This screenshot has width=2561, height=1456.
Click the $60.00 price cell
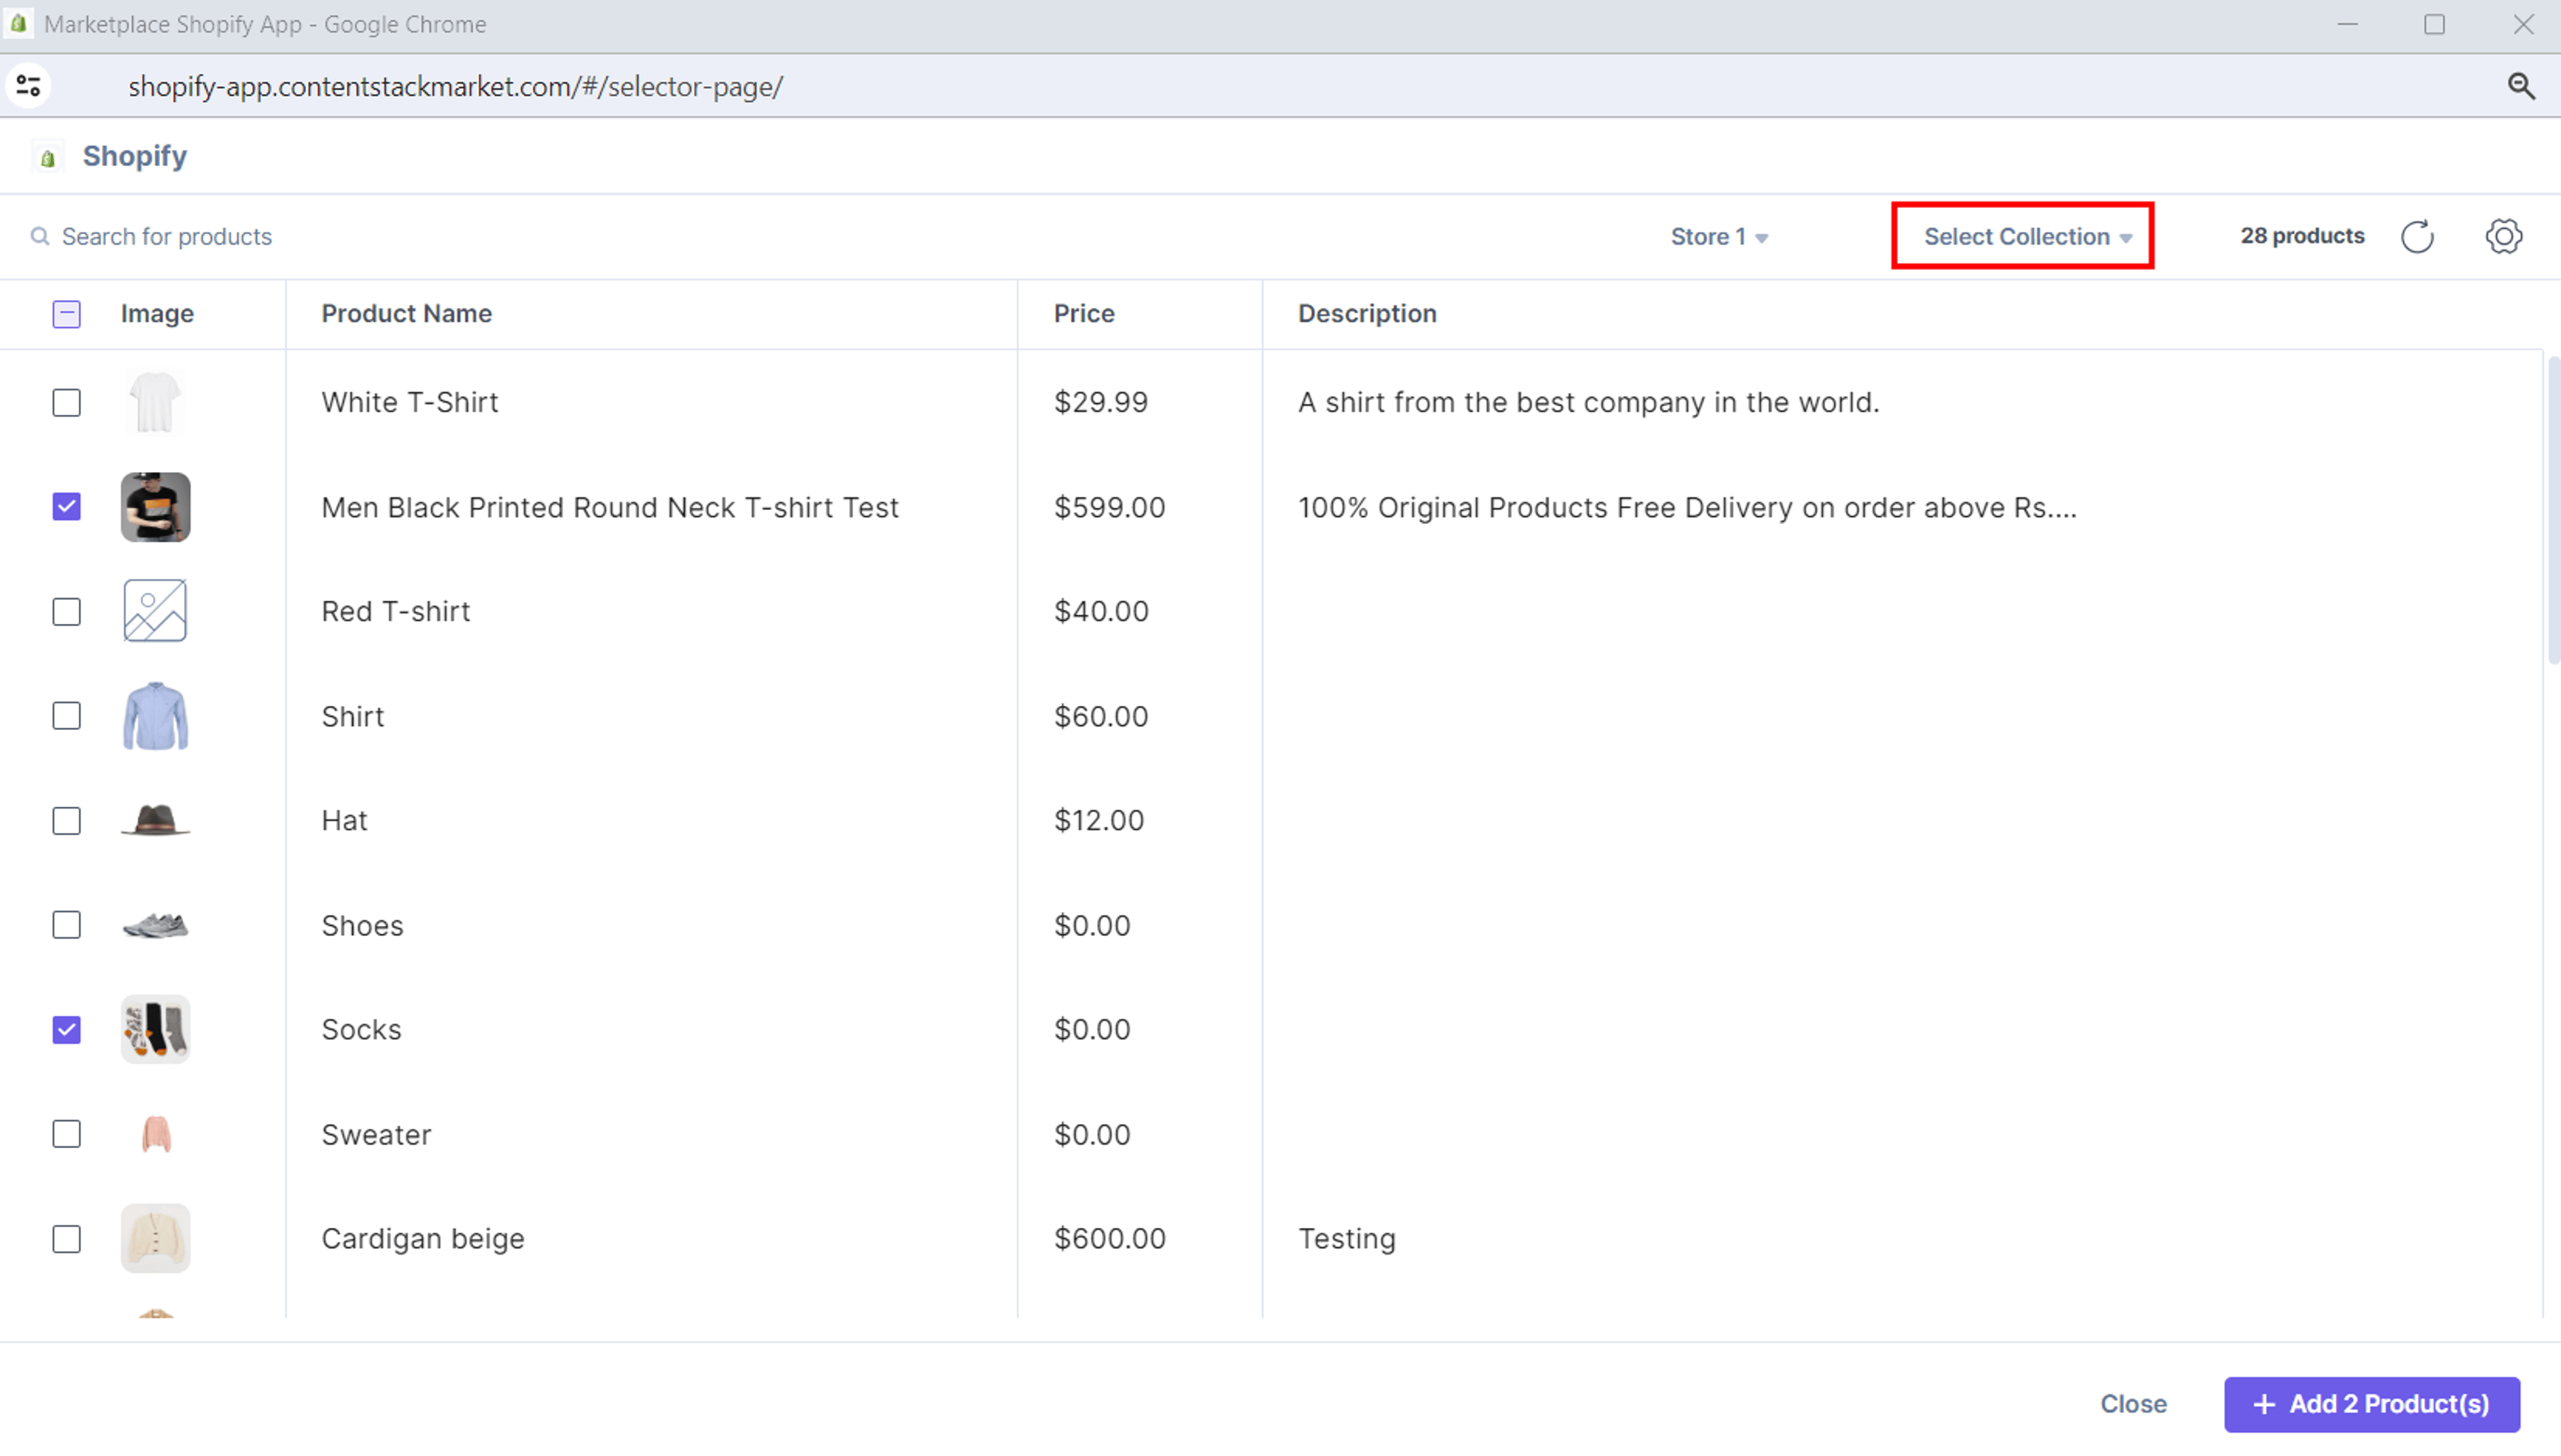tap(1100, 716)
